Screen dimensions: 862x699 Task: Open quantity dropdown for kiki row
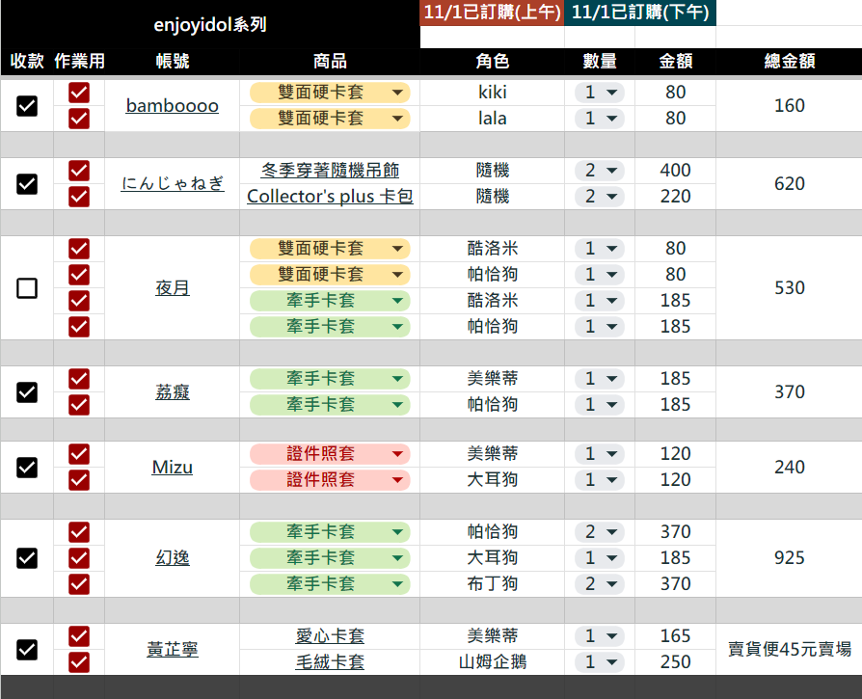click(x=599, y=93)
